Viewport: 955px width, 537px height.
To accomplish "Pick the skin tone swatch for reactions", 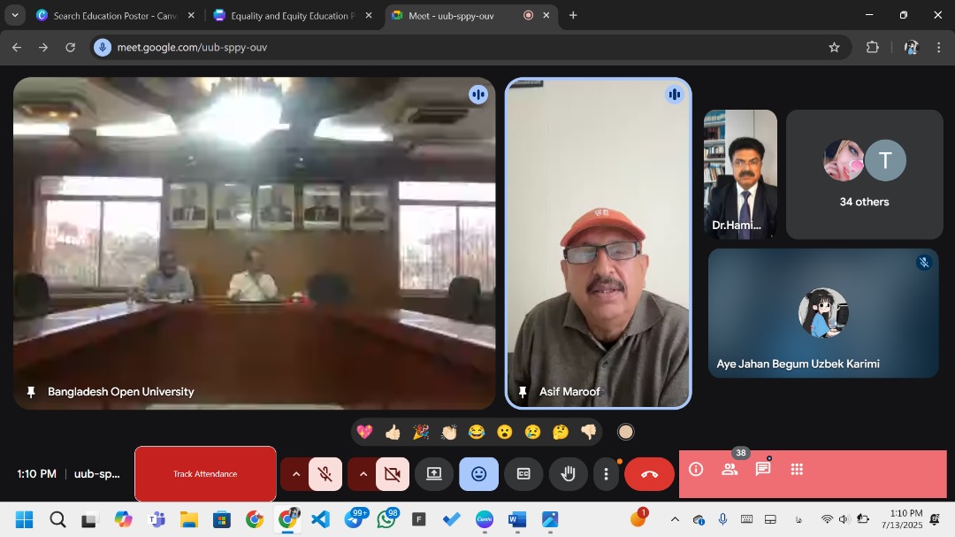I will [x=625, y=432].
